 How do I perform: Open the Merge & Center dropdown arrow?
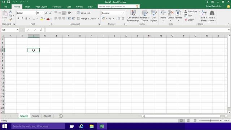tap(99, 18)
